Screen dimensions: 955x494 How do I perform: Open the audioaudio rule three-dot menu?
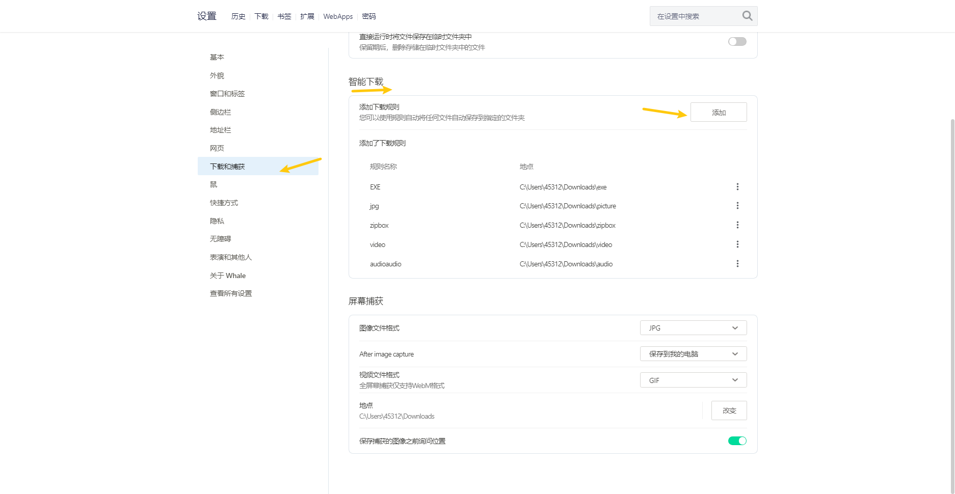(x=737, y=264)
